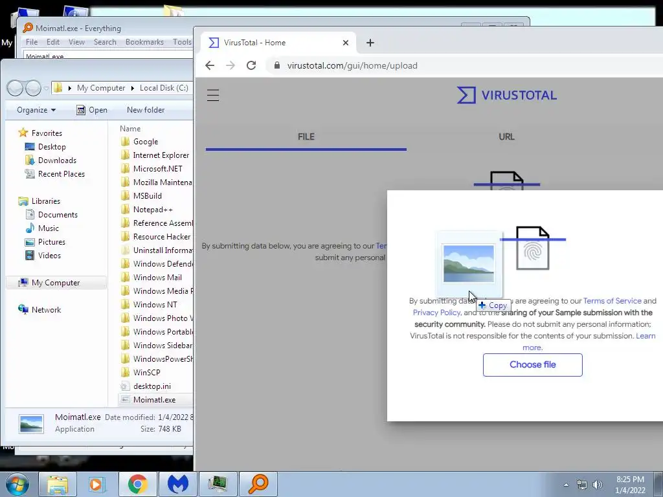This screenshot has height=497, width=663.
Task: Click the Choose file button
Action: pyautogui.click(x=532, y=365)
